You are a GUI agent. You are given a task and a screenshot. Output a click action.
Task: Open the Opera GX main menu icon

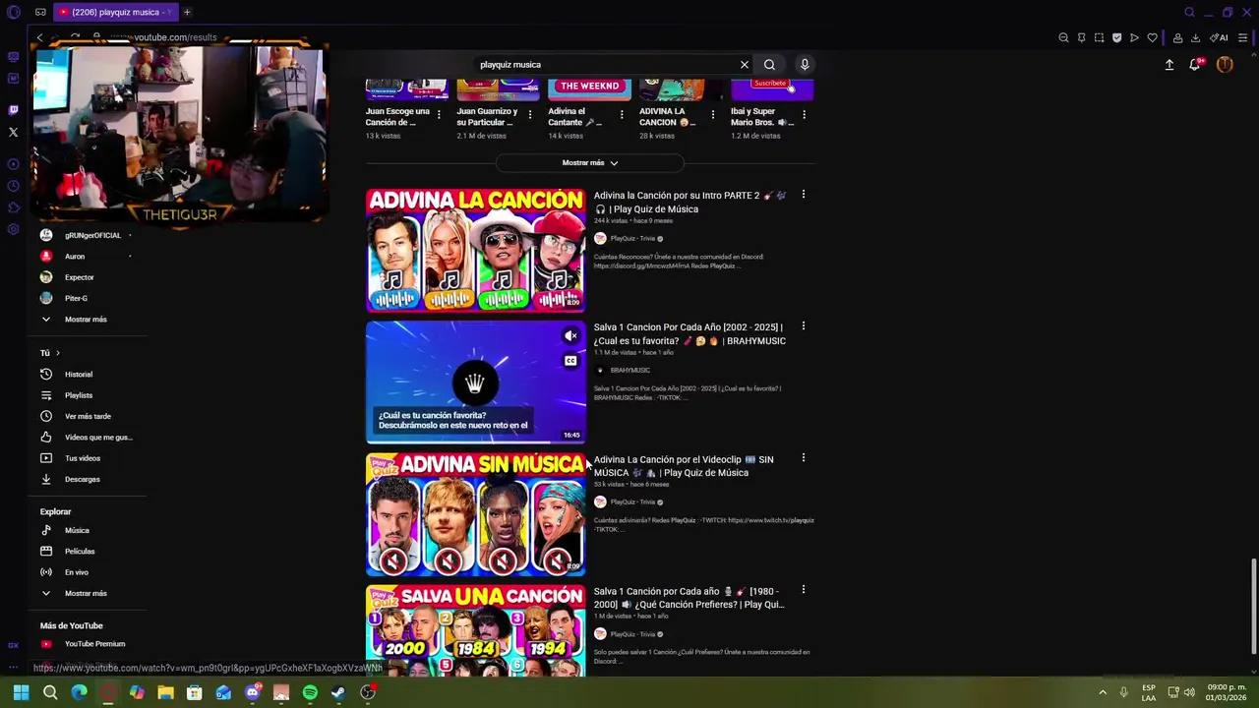pos(13,12)
